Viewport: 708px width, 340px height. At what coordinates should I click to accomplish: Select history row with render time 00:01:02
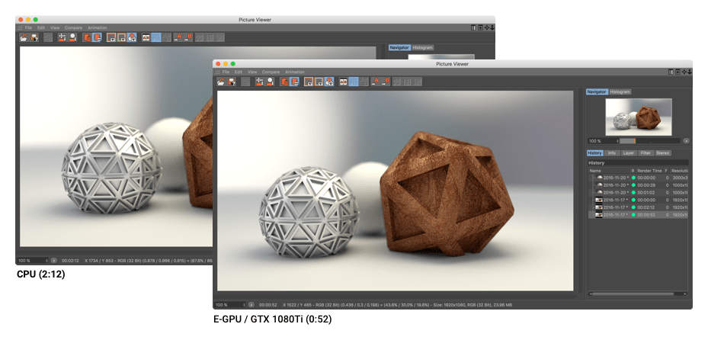pyautogui.click(x=638, y=192)
